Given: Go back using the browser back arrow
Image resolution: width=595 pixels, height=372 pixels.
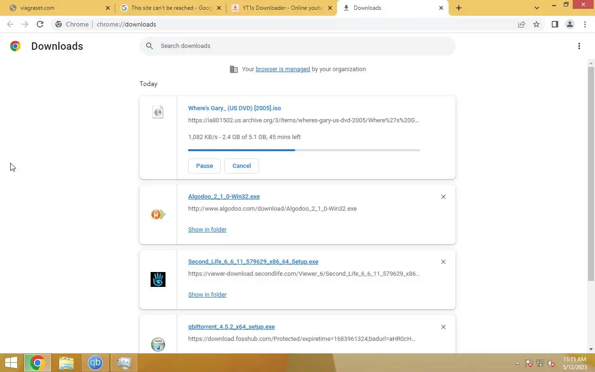Looking at the screenshot, I should pyautogui.click(x=10, y=24).
